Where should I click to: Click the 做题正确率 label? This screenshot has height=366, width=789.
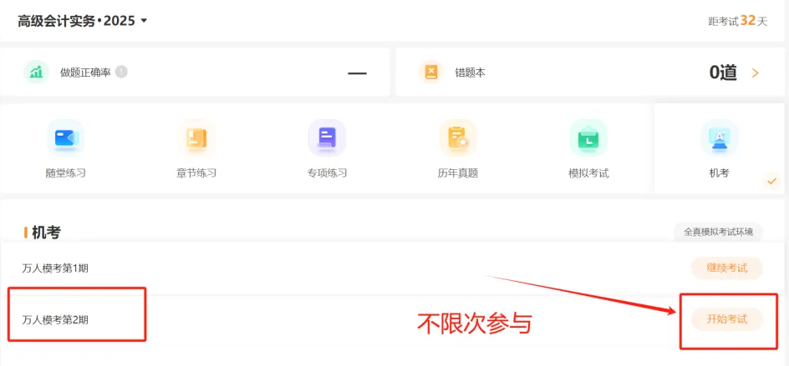(85, 73)
